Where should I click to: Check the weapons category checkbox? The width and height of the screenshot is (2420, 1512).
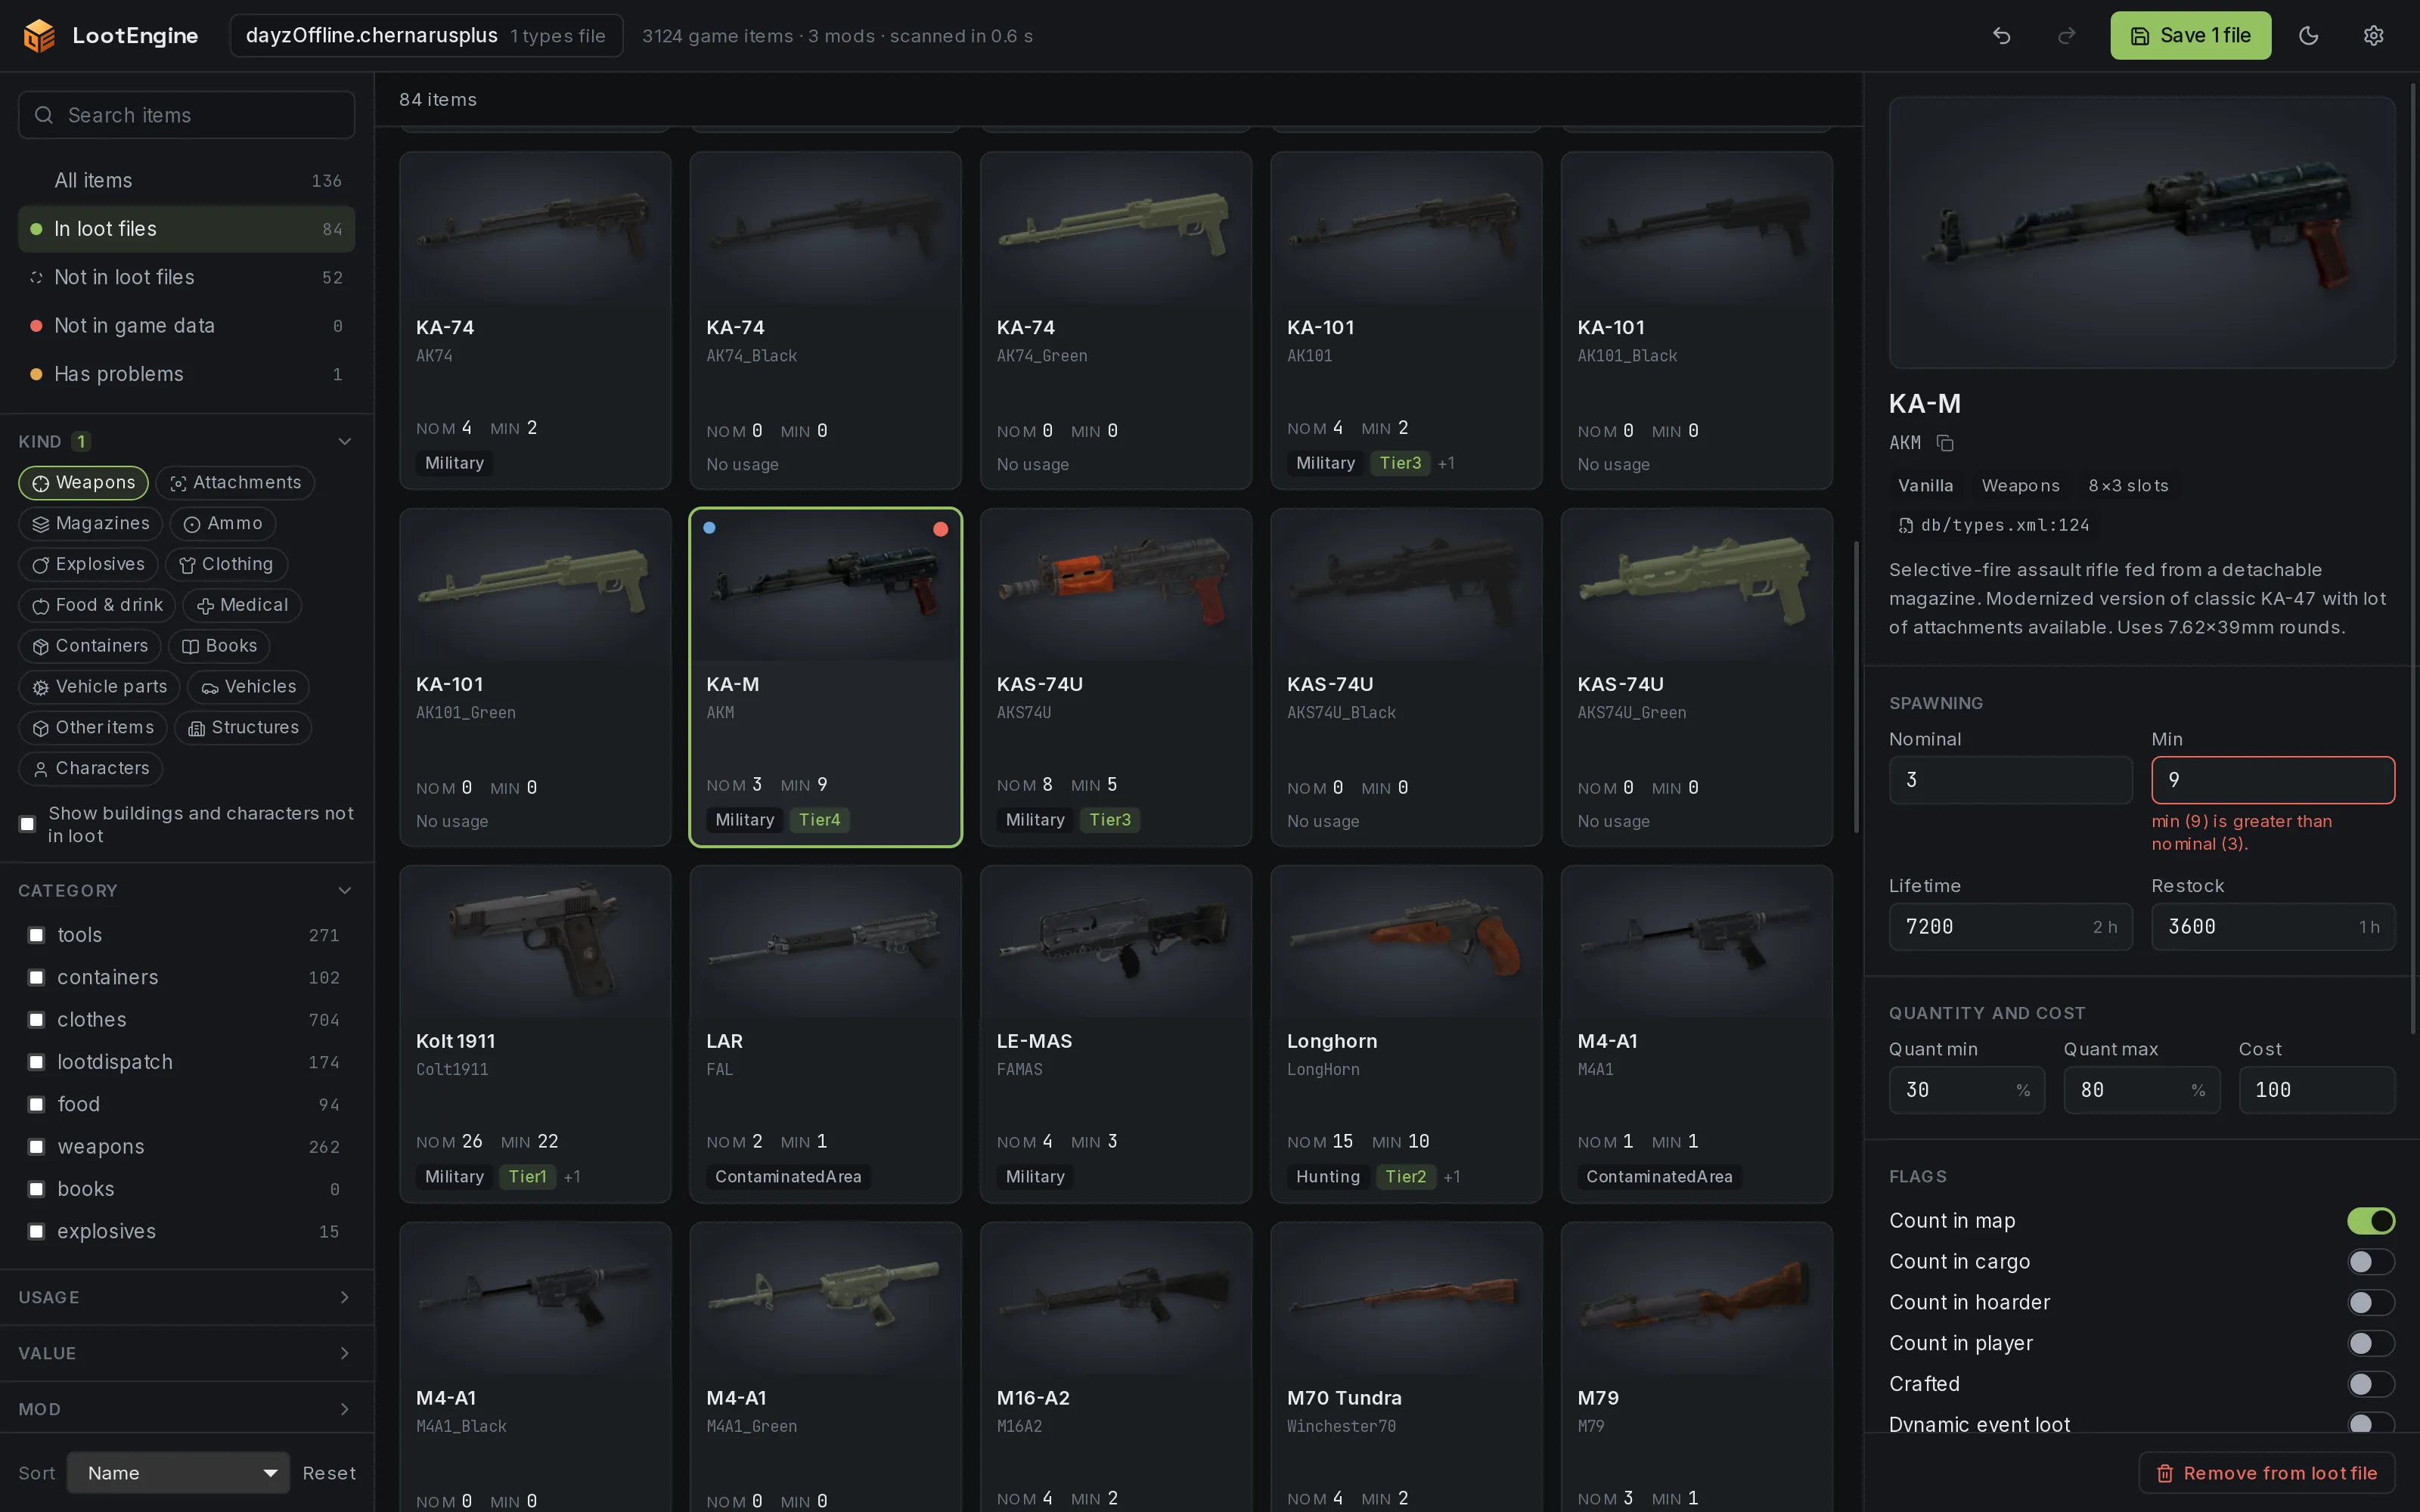(36, 1147)
